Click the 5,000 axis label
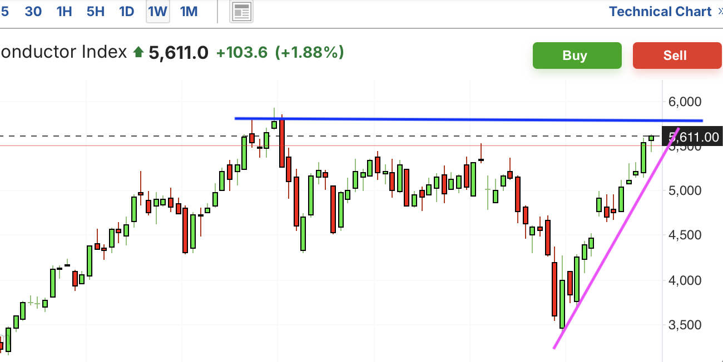This screenshot has width=723, height=362. (x=686, y=190)
